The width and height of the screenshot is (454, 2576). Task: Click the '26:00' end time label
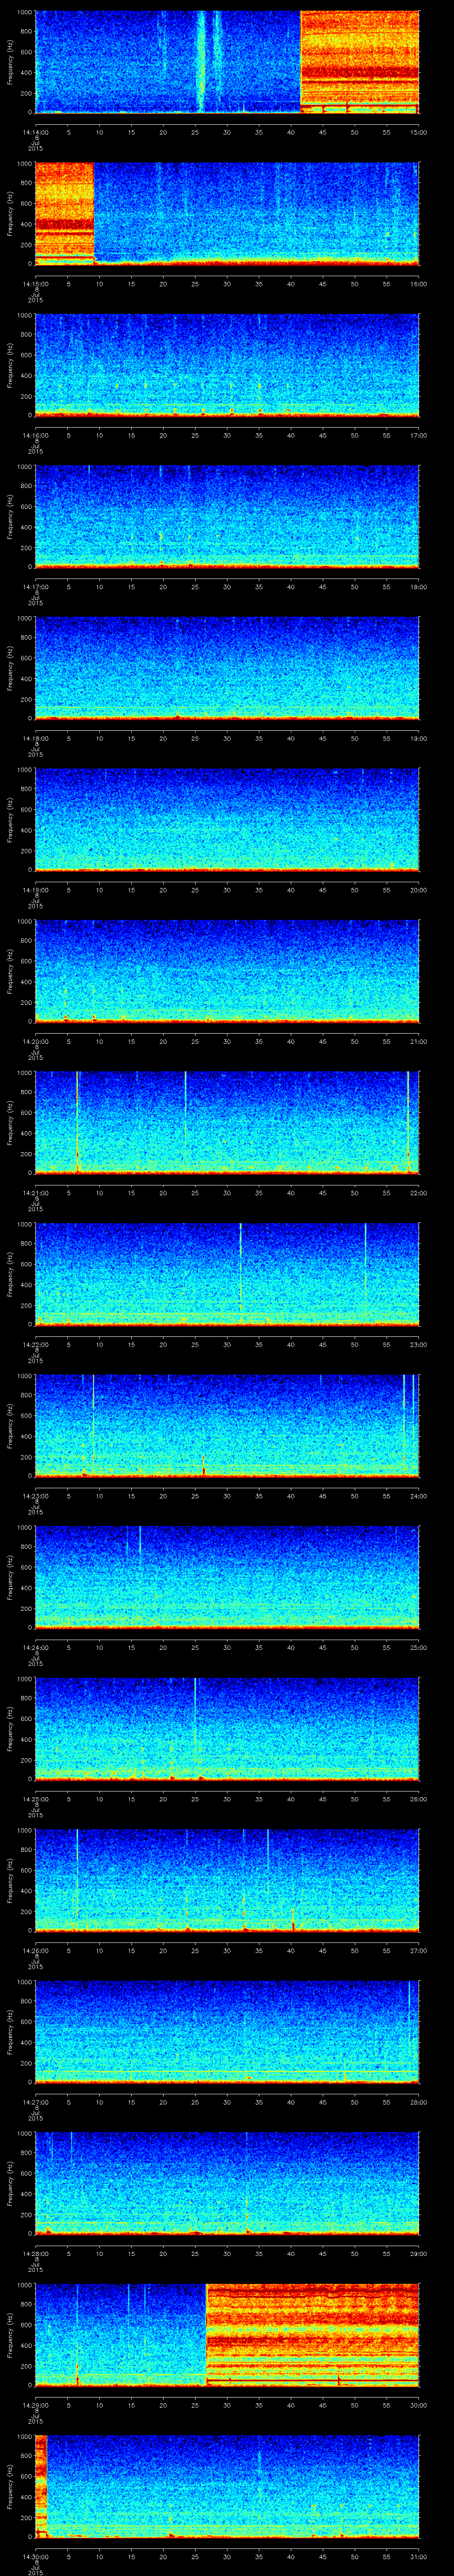(x=418, y=1798)
